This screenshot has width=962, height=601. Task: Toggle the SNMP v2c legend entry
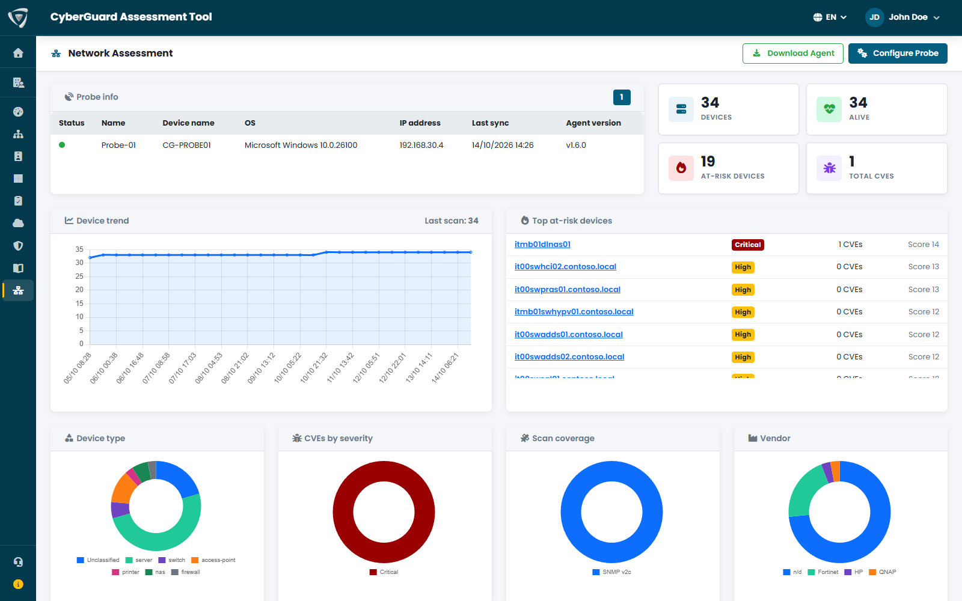coord(612,572)
